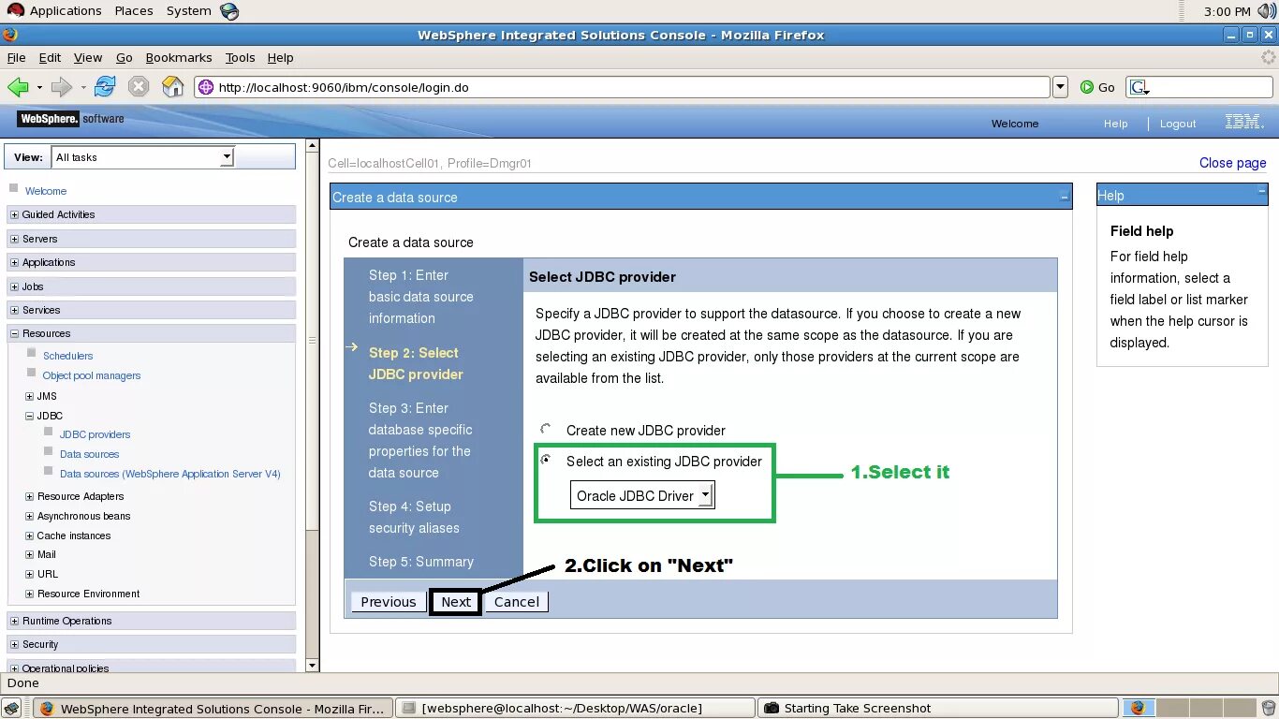1279x719 pixels.
Task: Switch to the websphere terminal taskbar window
Action: pyautogui.click(x=574, y=709)
